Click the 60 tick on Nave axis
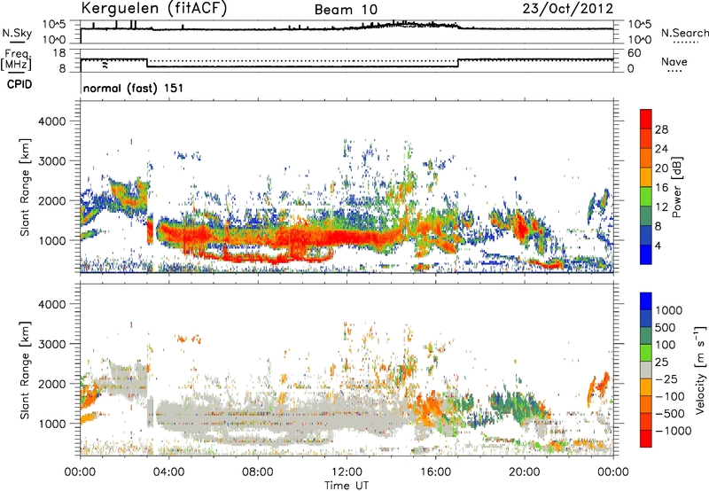Image resolution: width=709 pixels, height=491 pixels. click(x=634, y=53)
